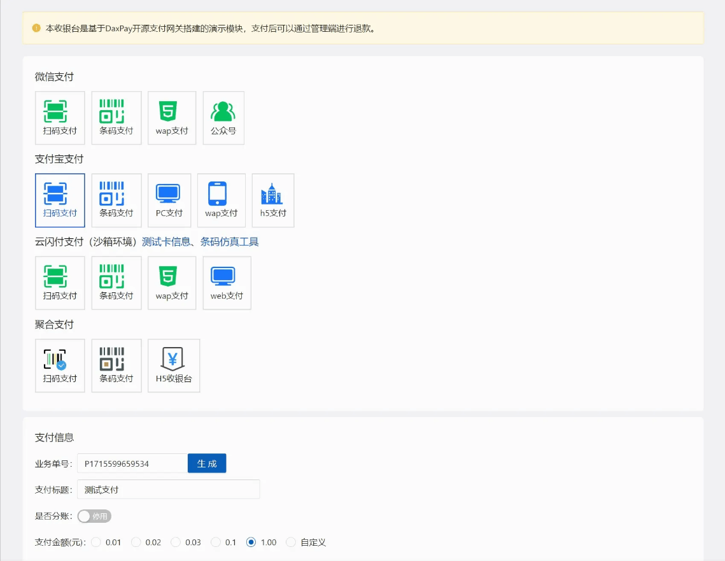Select WeChat Pay 扫码支付 option
Screen dimensions: 725x561
[x=60, y=118]
